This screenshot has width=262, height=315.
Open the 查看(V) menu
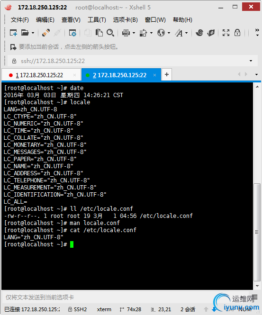71,20
